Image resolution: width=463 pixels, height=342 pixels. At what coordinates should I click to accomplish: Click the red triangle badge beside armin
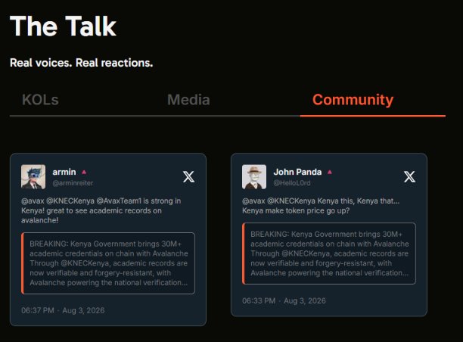(84, 172)
